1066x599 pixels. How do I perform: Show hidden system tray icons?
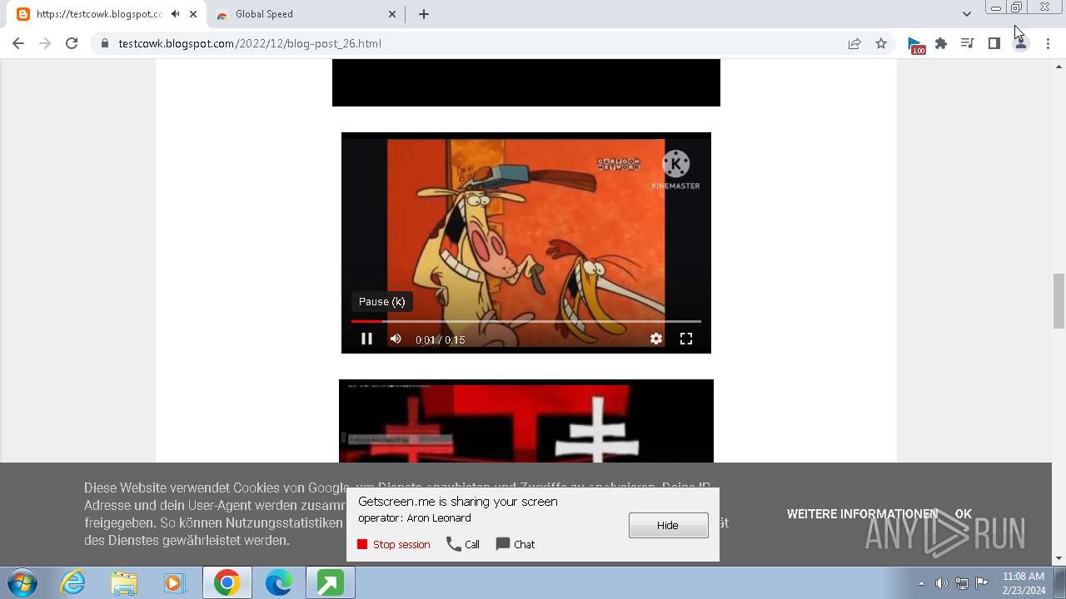(x=921, y=583)
